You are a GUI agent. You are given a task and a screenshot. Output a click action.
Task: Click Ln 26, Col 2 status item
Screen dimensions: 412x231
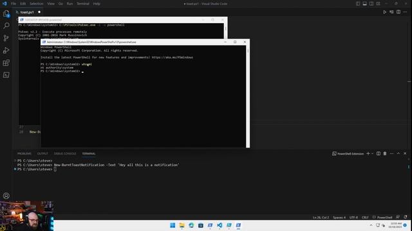321,218
